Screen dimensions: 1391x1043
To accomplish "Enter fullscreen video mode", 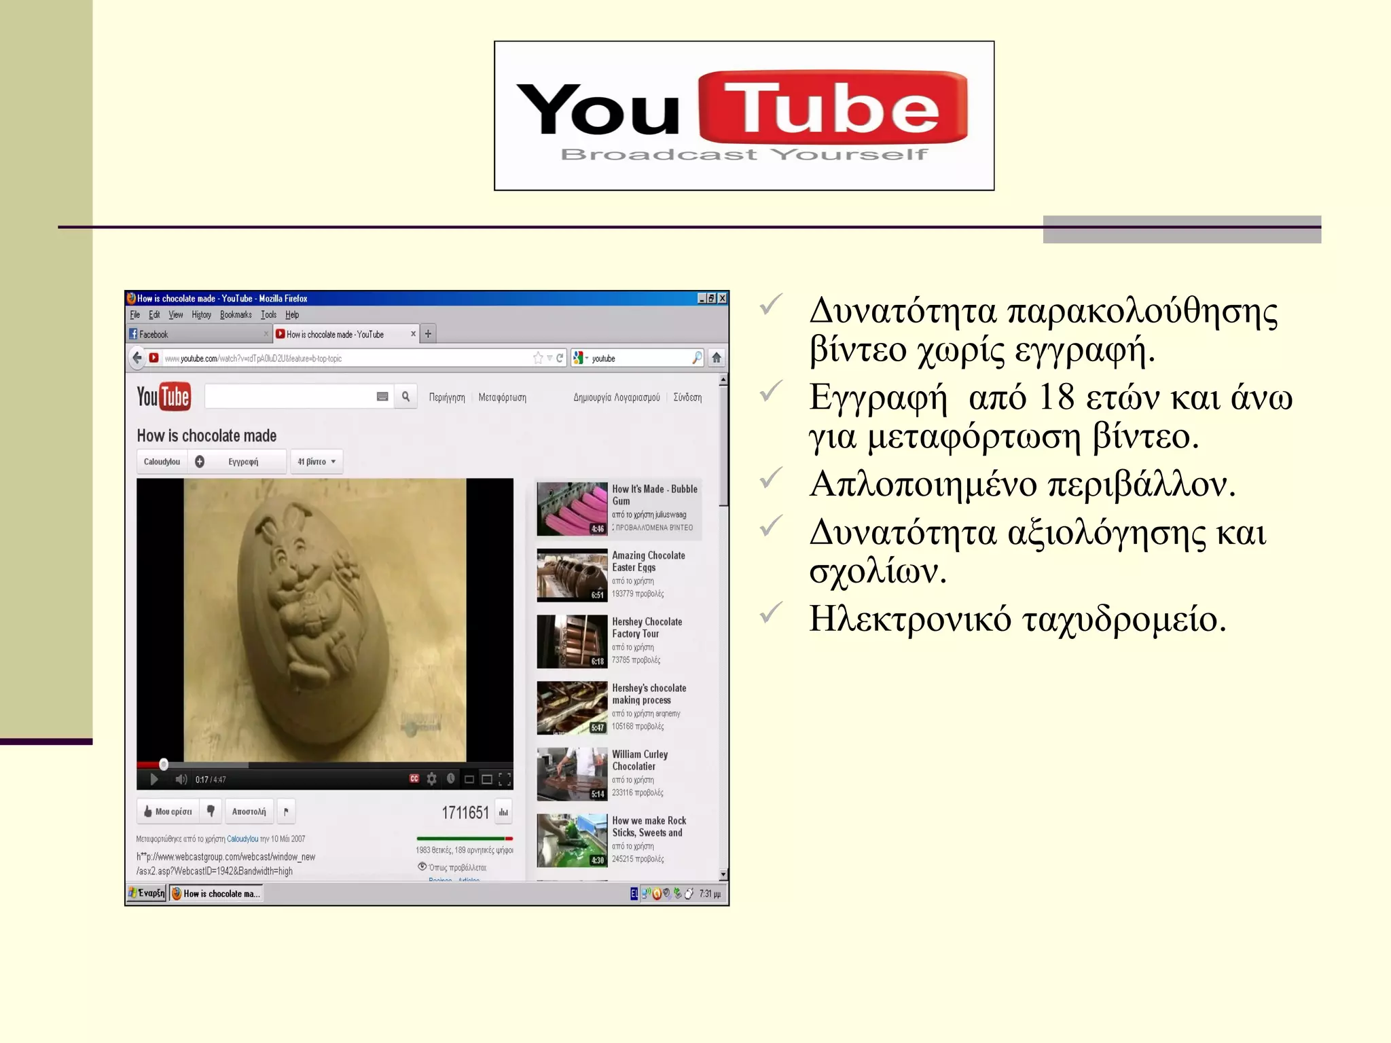I will click(x=505, y=780).
